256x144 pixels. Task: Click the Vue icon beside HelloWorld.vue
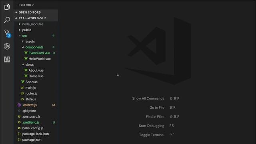tap(26, 59)
